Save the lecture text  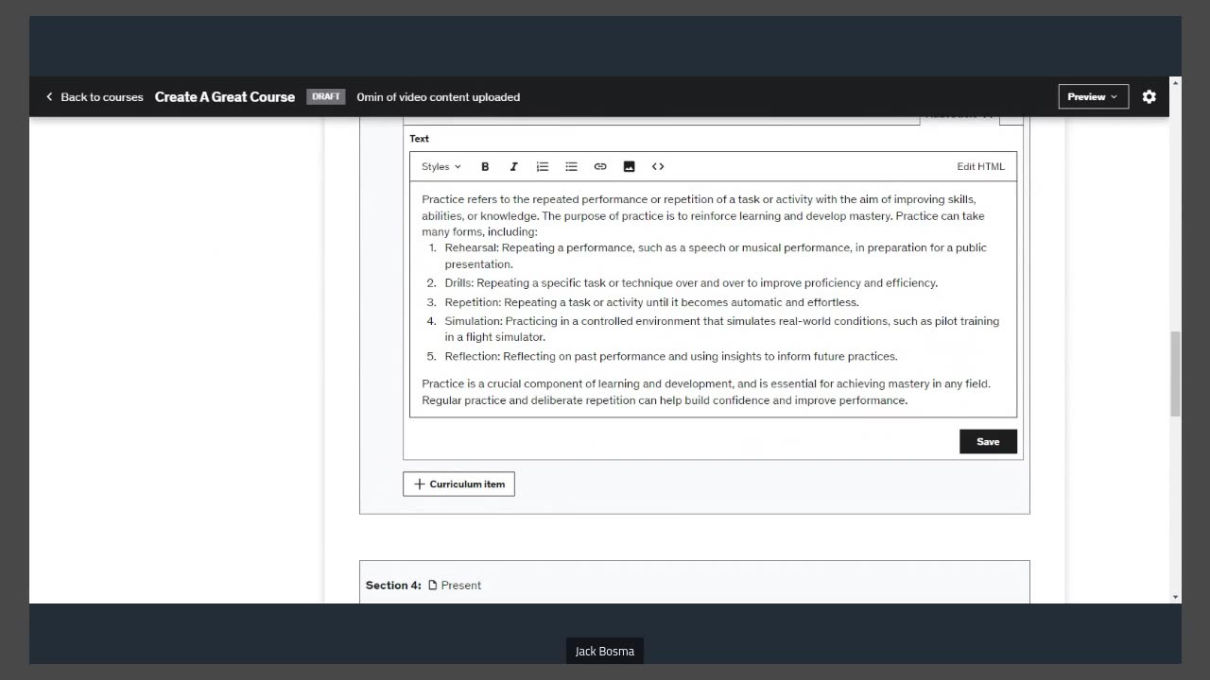[x=988, y=441]
